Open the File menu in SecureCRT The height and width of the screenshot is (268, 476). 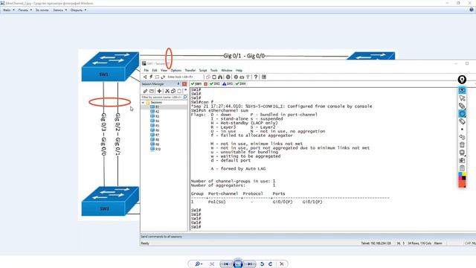pyautogui.click(x=147, y=70)
